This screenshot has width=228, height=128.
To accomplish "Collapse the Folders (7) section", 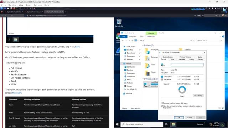I will [143, 46].
